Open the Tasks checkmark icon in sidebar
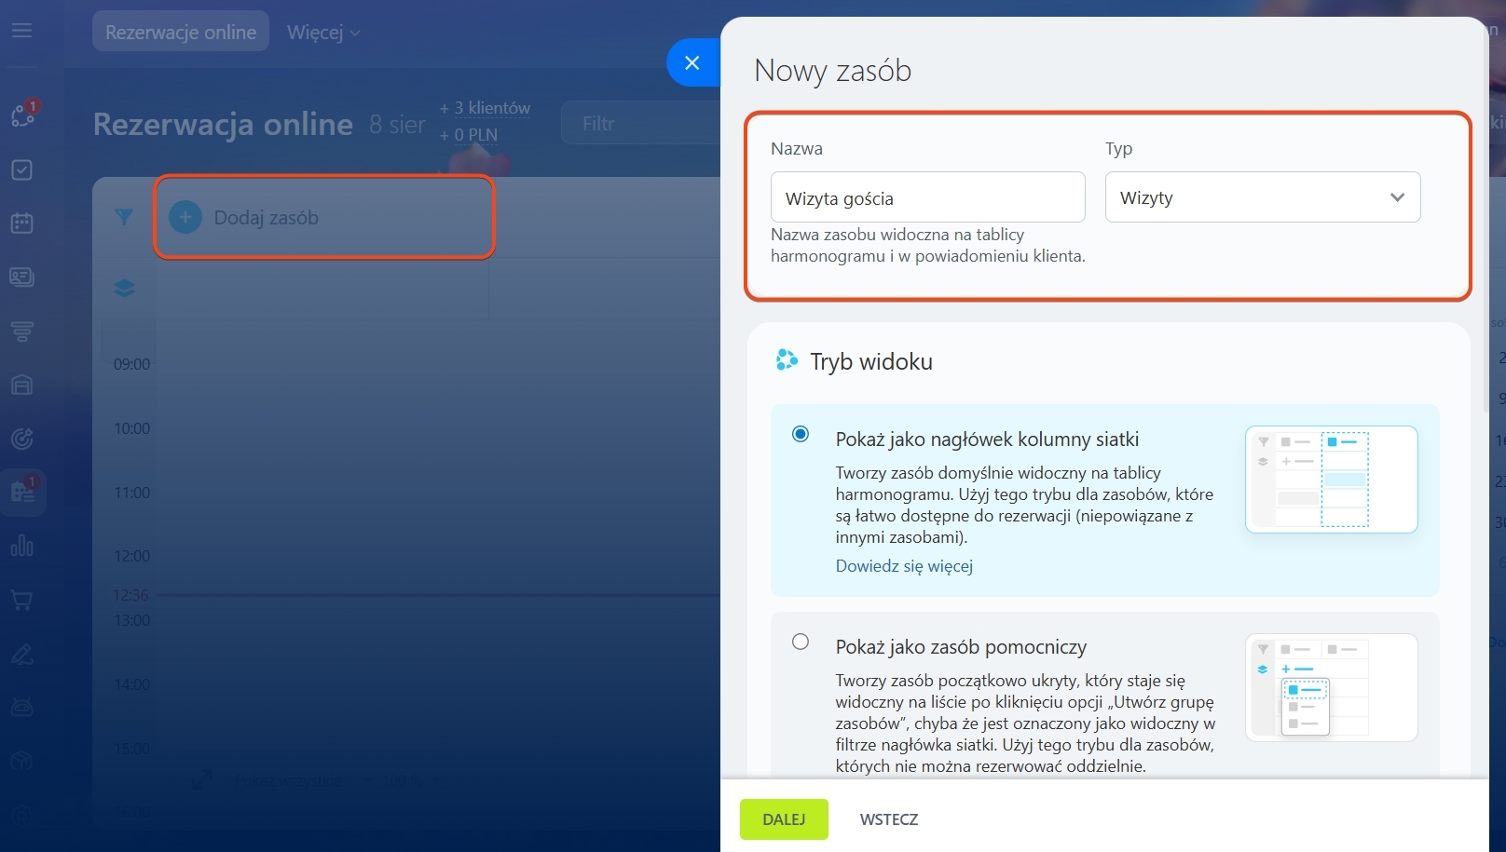1506x852 pixels. coord(21,169)
